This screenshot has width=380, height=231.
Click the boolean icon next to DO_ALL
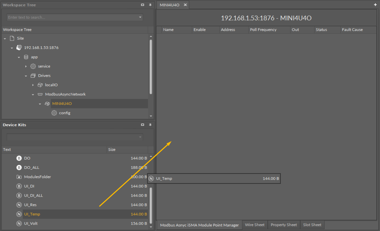click(x=19, y=168)
